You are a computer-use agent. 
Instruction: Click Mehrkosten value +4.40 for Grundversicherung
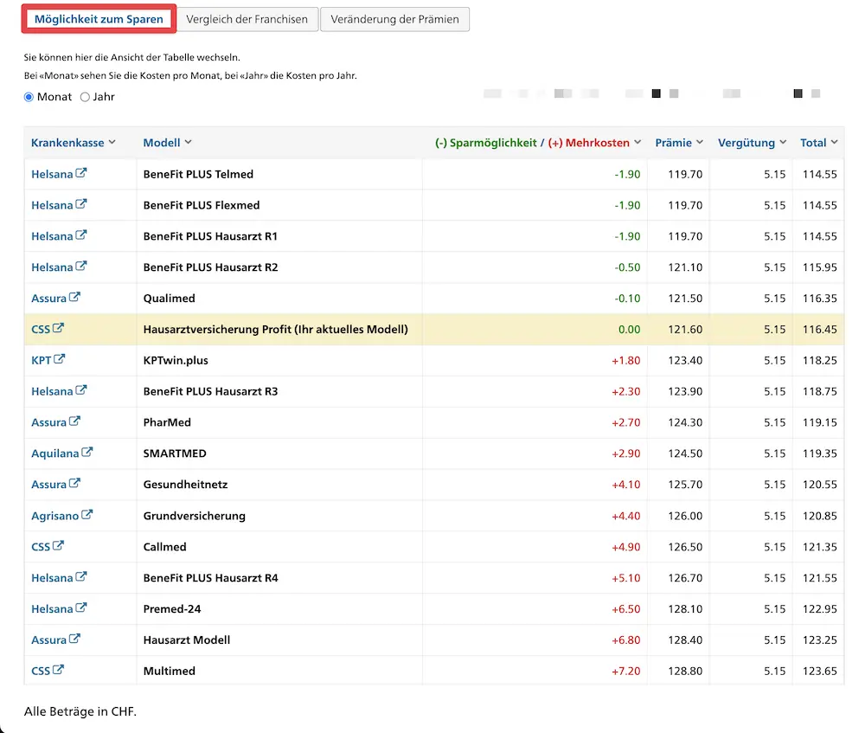point(626,516)
